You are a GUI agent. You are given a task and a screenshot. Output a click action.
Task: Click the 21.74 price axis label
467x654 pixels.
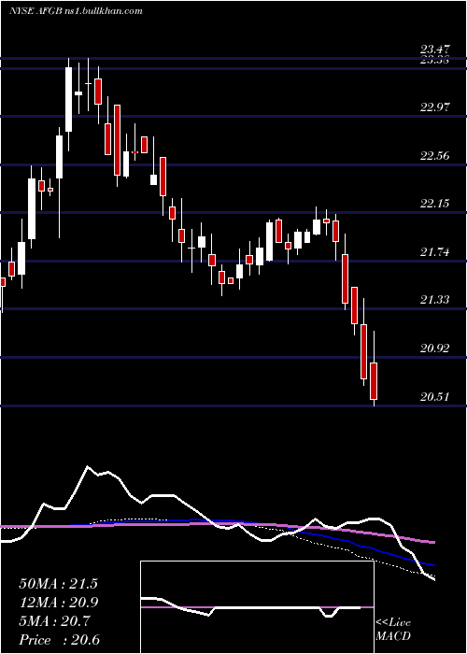click(x=435, y=252)
